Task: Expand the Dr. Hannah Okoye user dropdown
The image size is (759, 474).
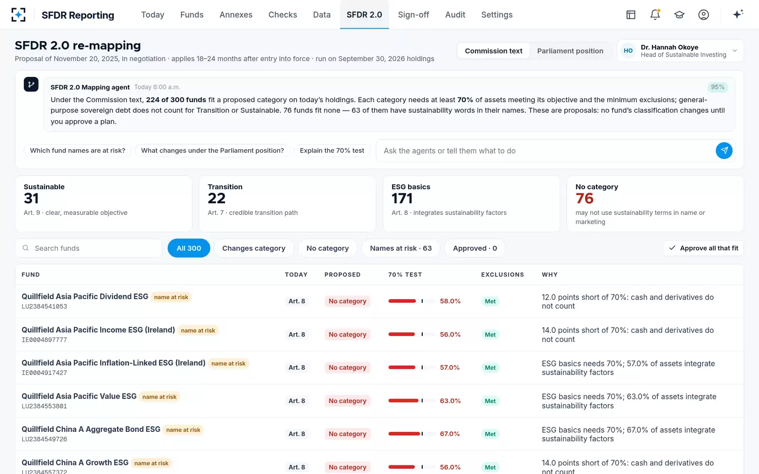Action: click(680, 51)
